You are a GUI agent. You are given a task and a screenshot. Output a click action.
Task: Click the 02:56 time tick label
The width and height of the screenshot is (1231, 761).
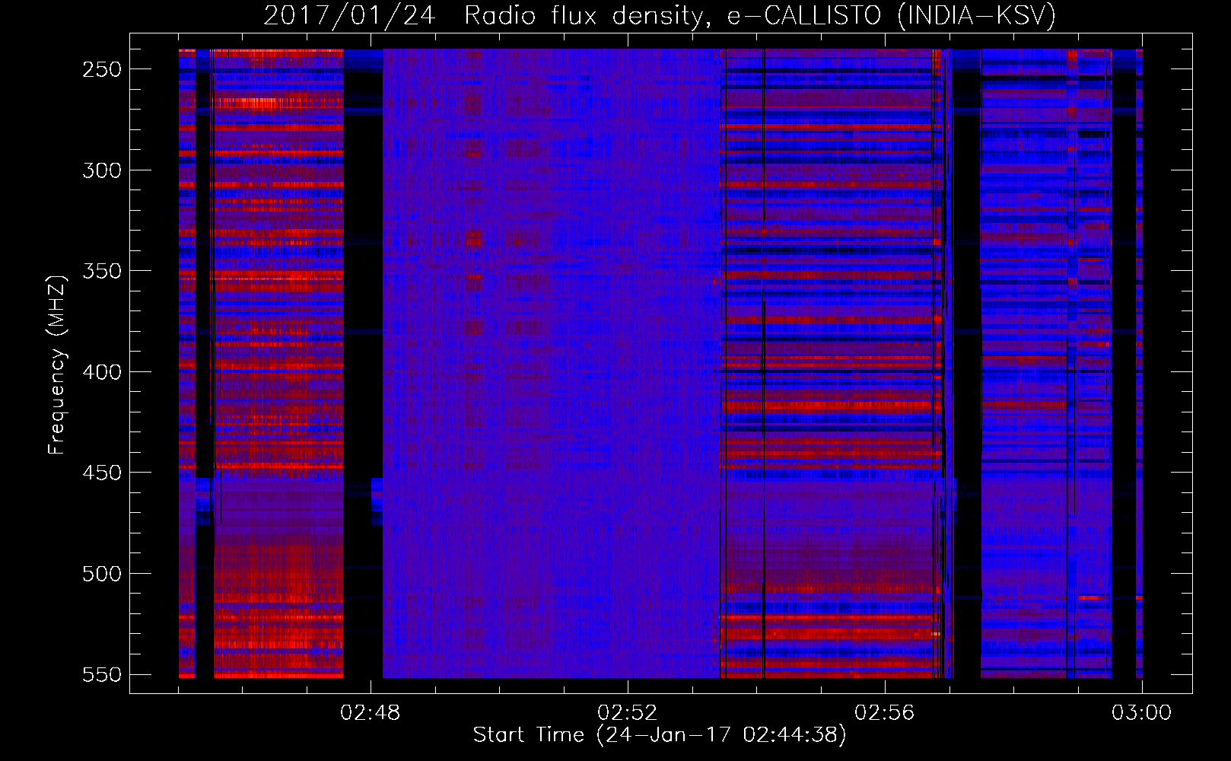pos(885,713)
